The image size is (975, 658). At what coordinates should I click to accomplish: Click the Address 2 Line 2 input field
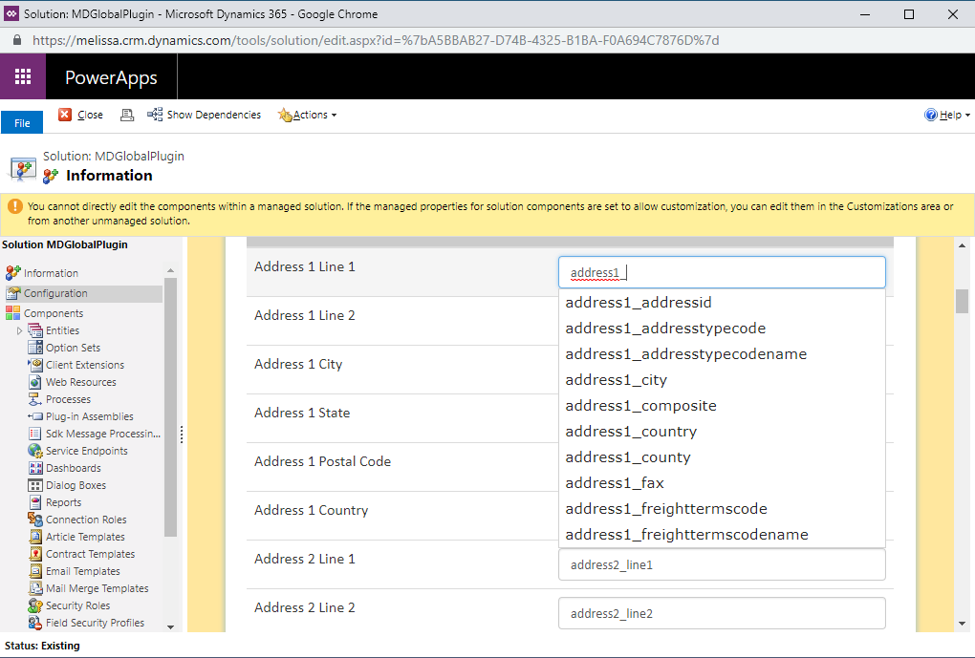click(x=722, y=613)
